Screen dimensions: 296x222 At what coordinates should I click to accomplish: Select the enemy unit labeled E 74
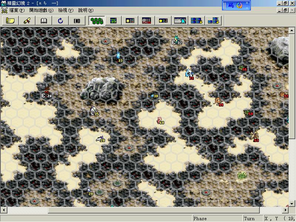47,93
